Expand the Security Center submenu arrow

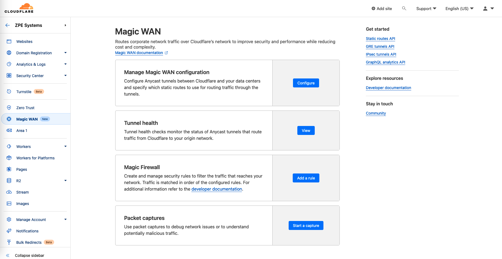click(x=66, y=76)
